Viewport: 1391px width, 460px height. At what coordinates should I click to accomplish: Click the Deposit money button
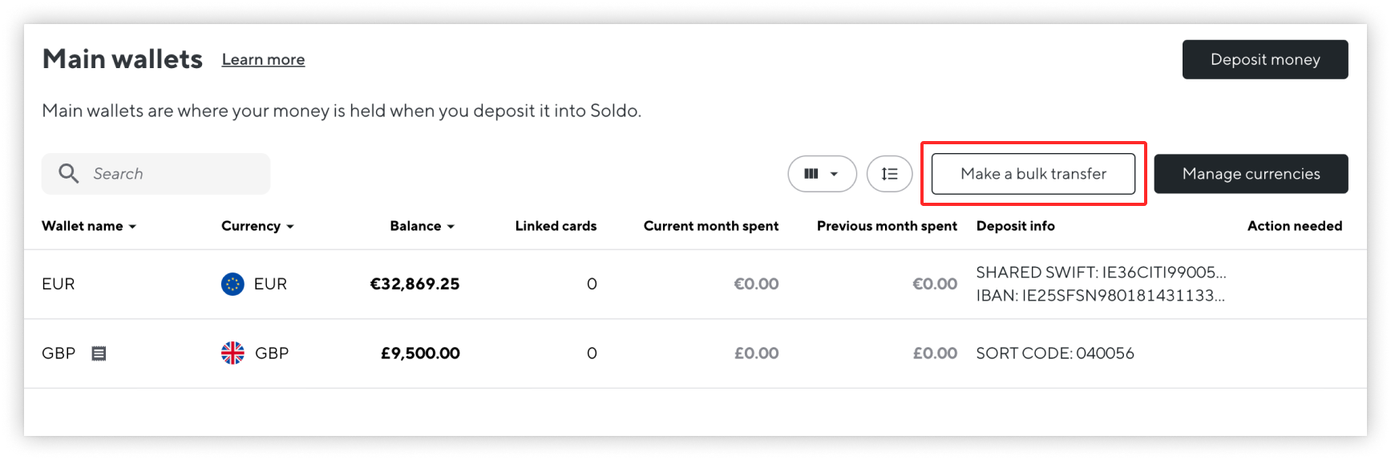coord(1265,59)
